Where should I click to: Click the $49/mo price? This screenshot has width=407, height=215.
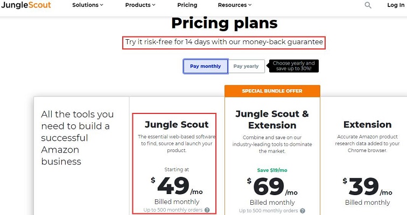[x=173, y=186]
